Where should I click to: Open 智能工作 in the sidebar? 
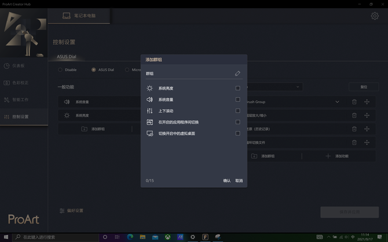coord(24,100)
